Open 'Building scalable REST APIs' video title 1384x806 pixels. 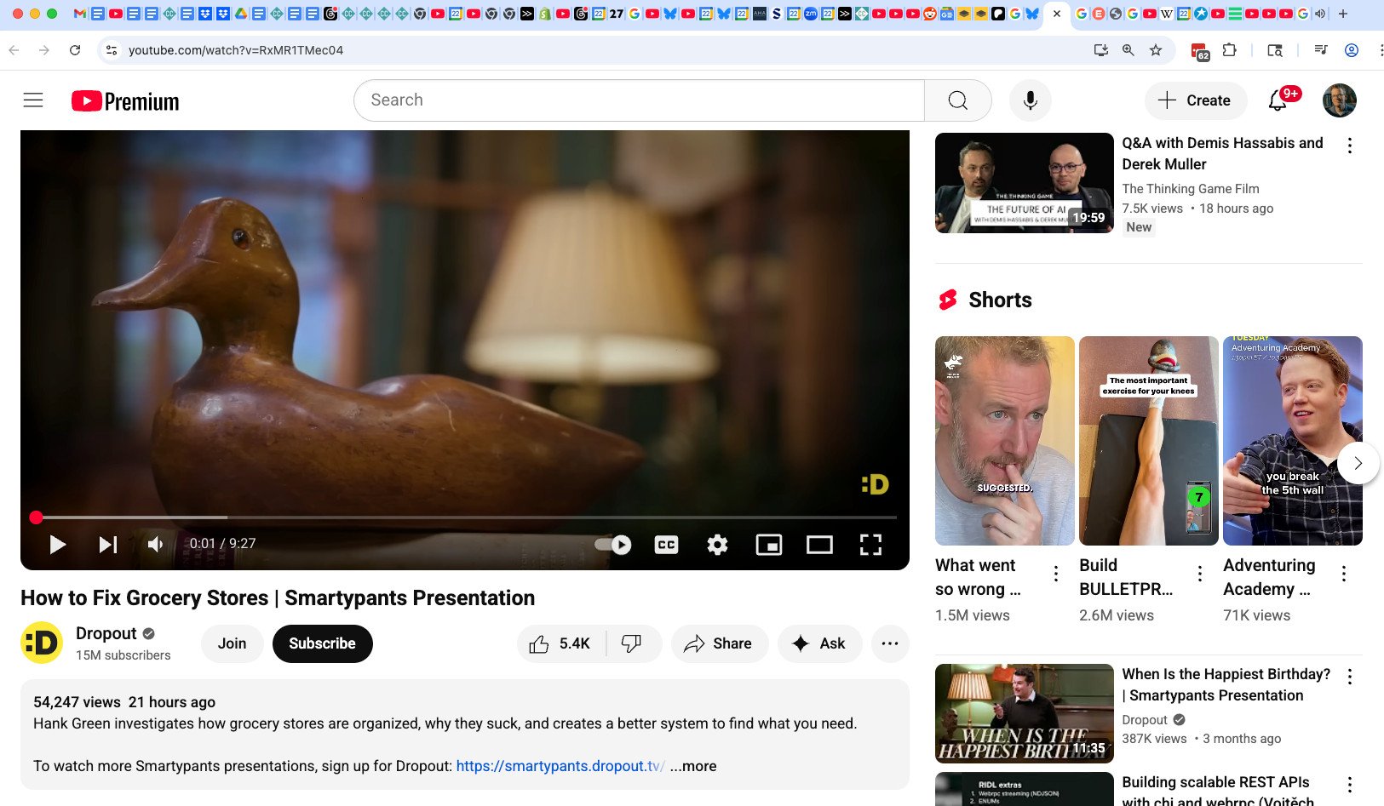(1218, 791)
